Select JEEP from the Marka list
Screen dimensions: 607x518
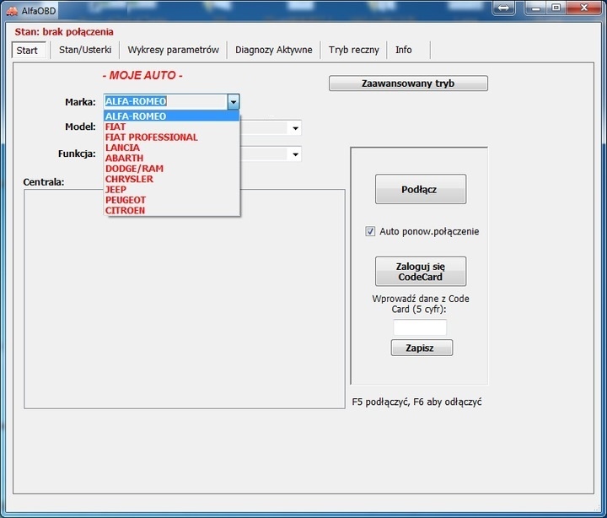[115, 190]
